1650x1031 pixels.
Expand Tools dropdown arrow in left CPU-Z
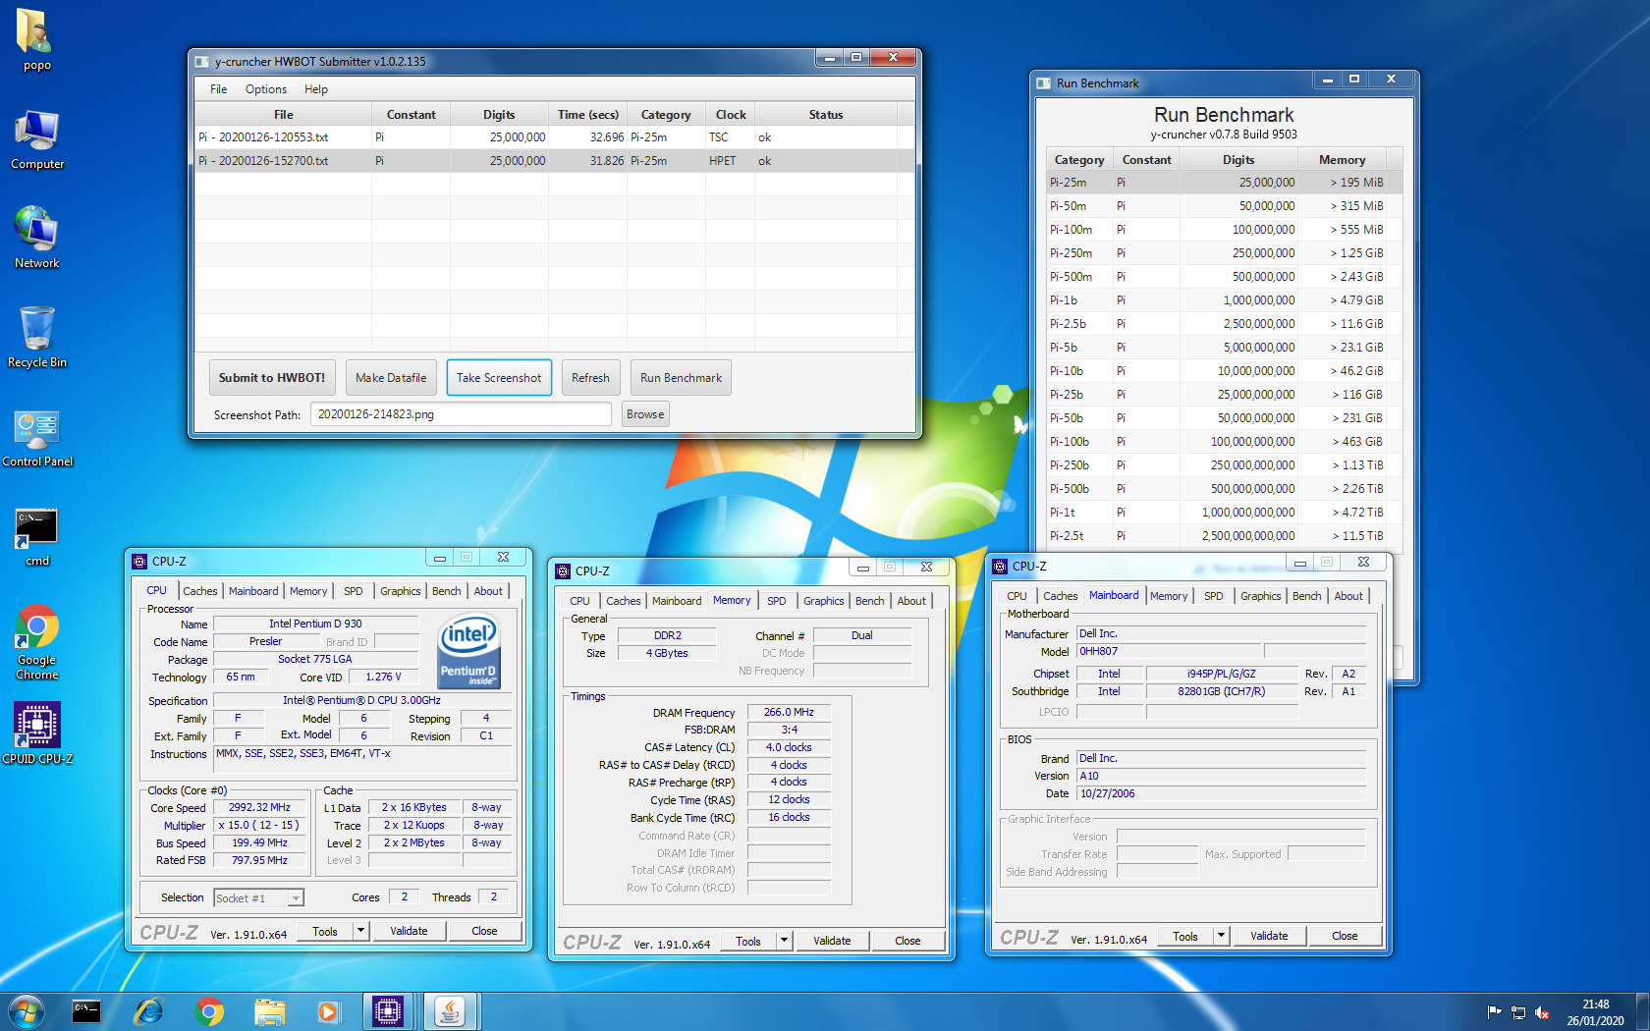point(360,931)
